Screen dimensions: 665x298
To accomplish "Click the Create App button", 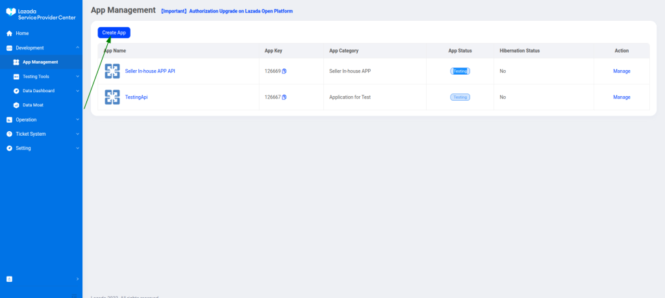I will click(114, 32).
